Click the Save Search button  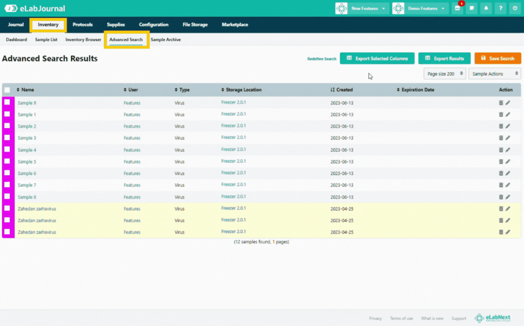point(497,58)
